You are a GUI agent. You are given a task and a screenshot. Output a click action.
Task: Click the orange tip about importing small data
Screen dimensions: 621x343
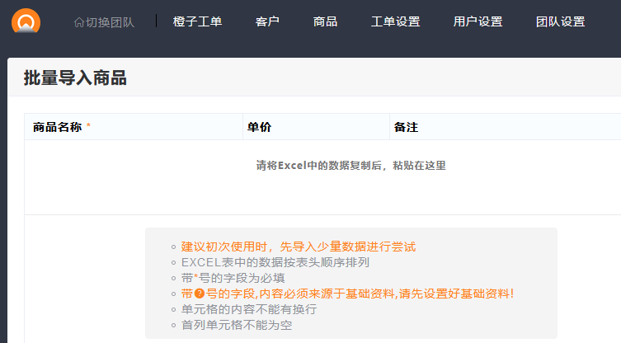(299, 247)
